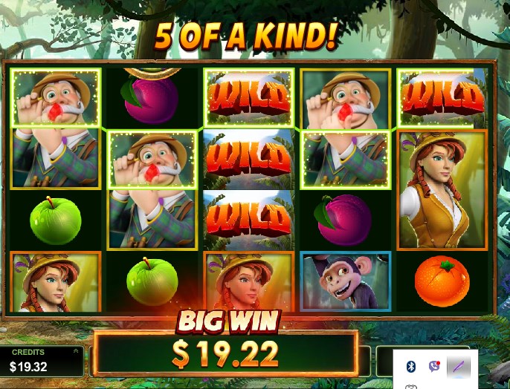Click the 5 OF A KIND banner
Image resolution: width=510 pixels, height=389 pixels.
pos(245,36)
